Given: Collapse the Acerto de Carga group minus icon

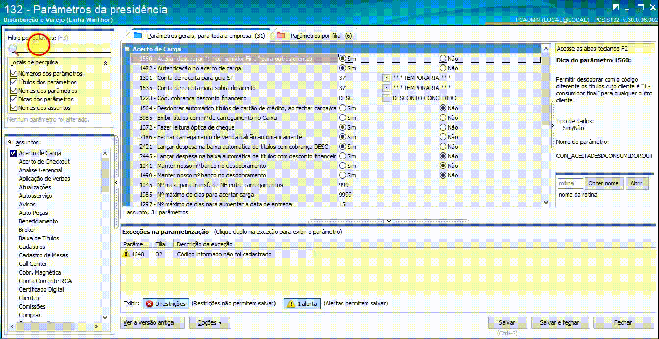Looking at the screenshot, I should tap(127, 49).
